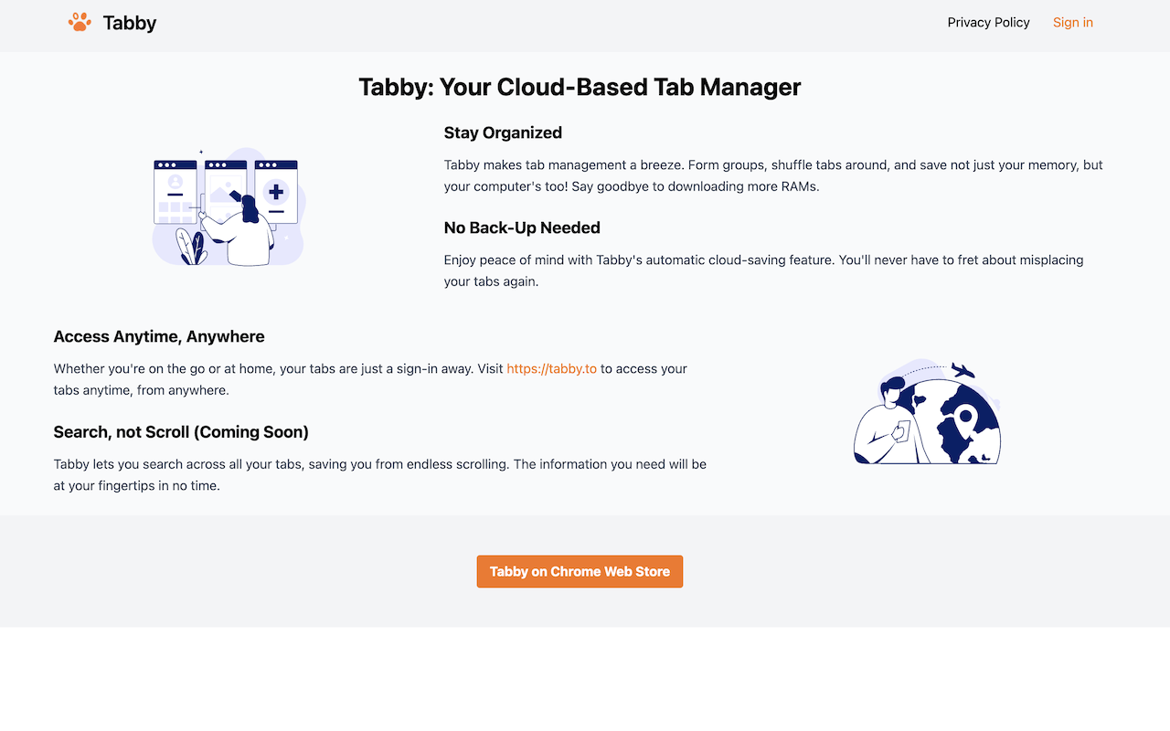Open the Privacy Policy page

point(988,22)
